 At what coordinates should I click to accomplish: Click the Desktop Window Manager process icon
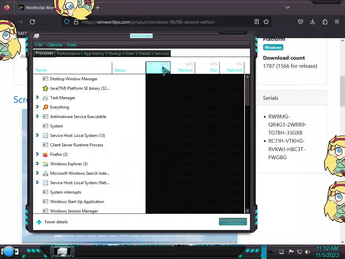(x=45, y=79)
